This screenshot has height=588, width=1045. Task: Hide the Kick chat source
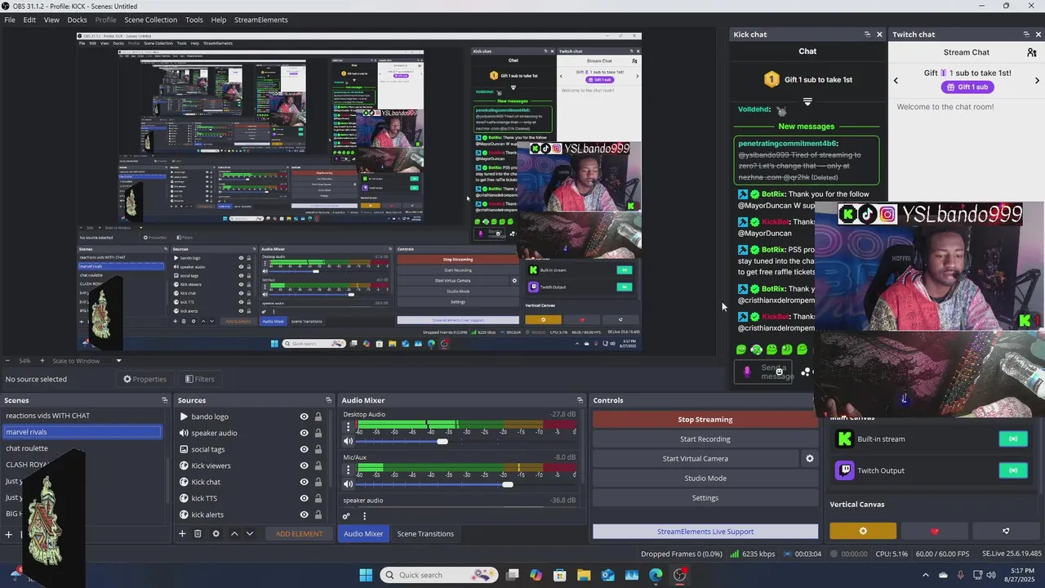pyautogui.click(x=304, y=482)
